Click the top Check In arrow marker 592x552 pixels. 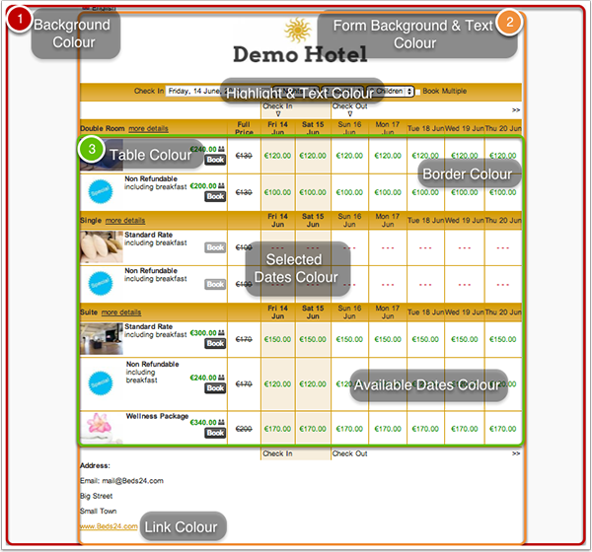(278, 113)
